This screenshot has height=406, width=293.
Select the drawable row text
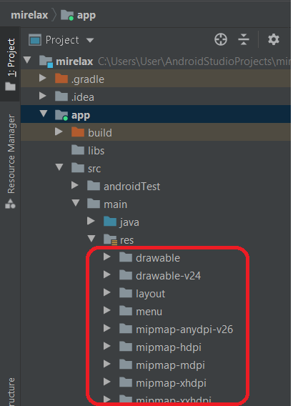(158, 258)
